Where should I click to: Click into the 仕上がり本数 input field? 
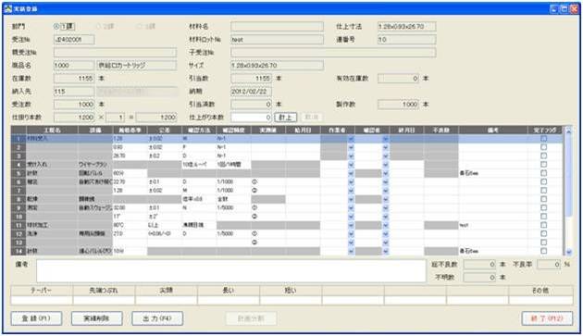pos(252,118)
